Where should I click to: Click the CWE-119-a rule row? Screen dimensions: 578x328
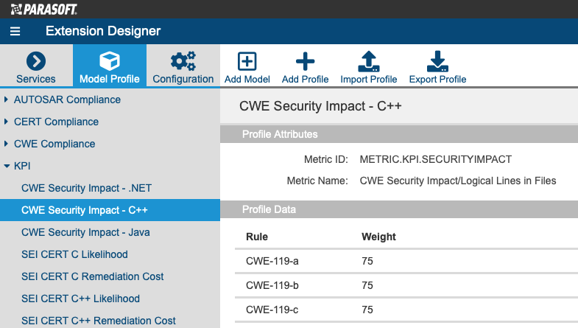click(x=406, y=261)
